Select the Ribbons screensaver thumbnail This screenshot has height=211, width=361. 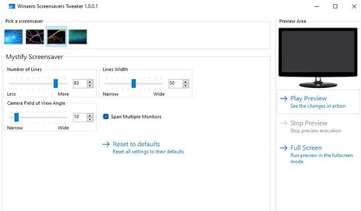point(35,37)
